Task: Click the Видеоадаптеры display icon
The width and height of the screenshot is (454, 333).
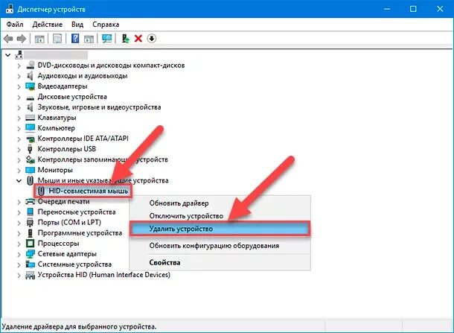Action: 30,86
